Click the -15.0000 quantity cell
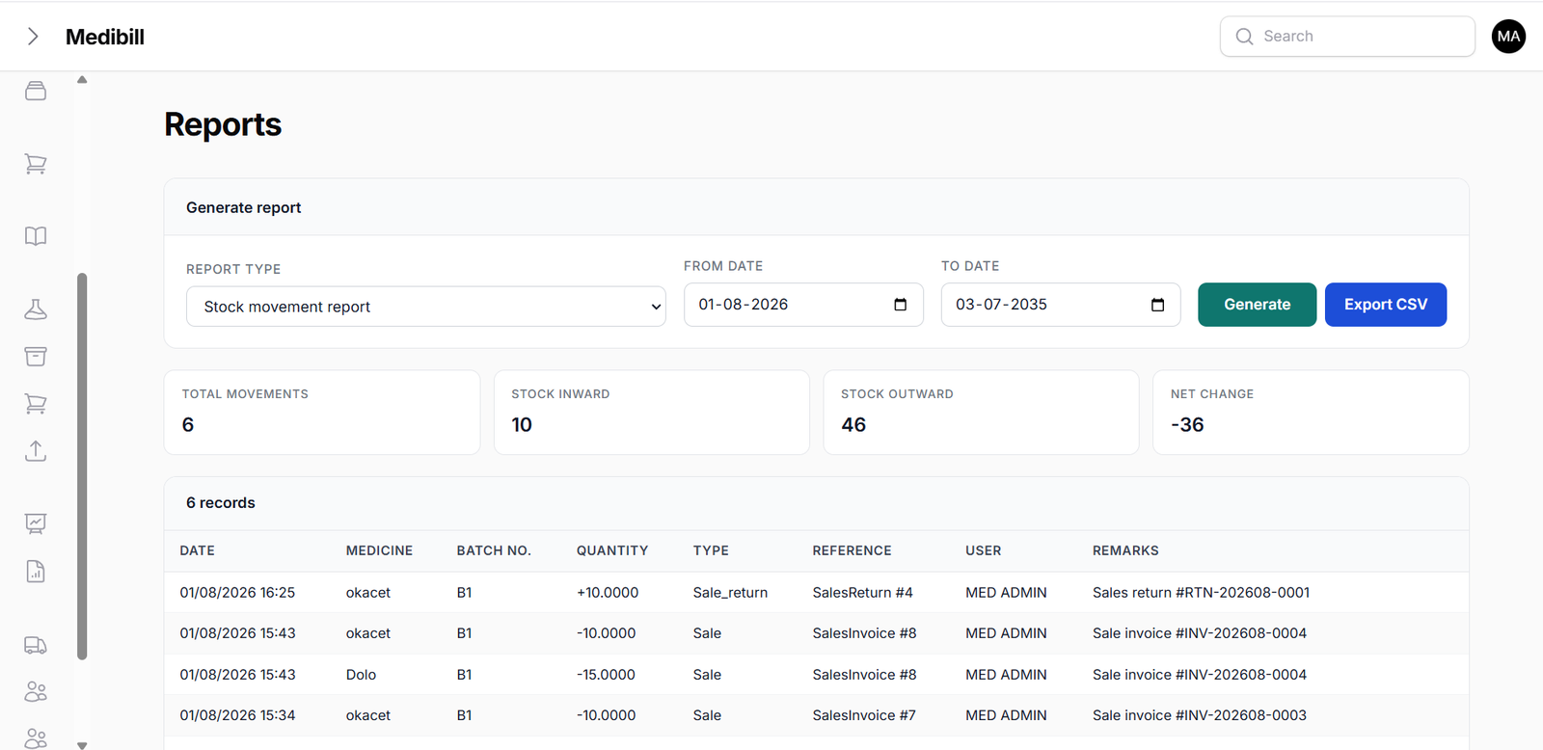Image resolution: width=1543 pixels, height=750 pixels. point(606,675)
